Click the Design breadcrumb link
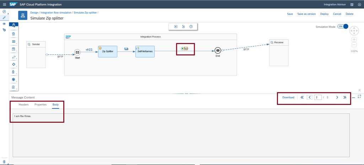Viewport: 364px width, 165px height. pyautogui.click(x=34, y=12)
